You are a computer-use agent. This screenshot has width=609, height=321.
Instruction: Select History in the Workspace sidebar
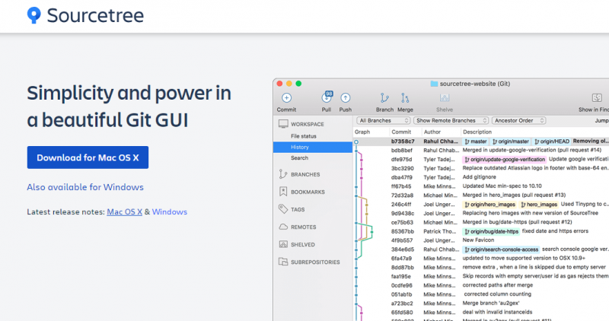pyautogui.click(x=300, y=147)
